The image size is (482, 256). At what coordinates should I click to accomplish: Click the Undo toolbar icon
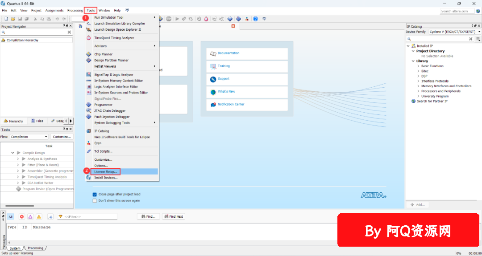[57, 19]
